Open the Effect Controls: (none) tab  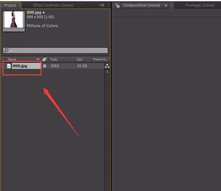53,5
